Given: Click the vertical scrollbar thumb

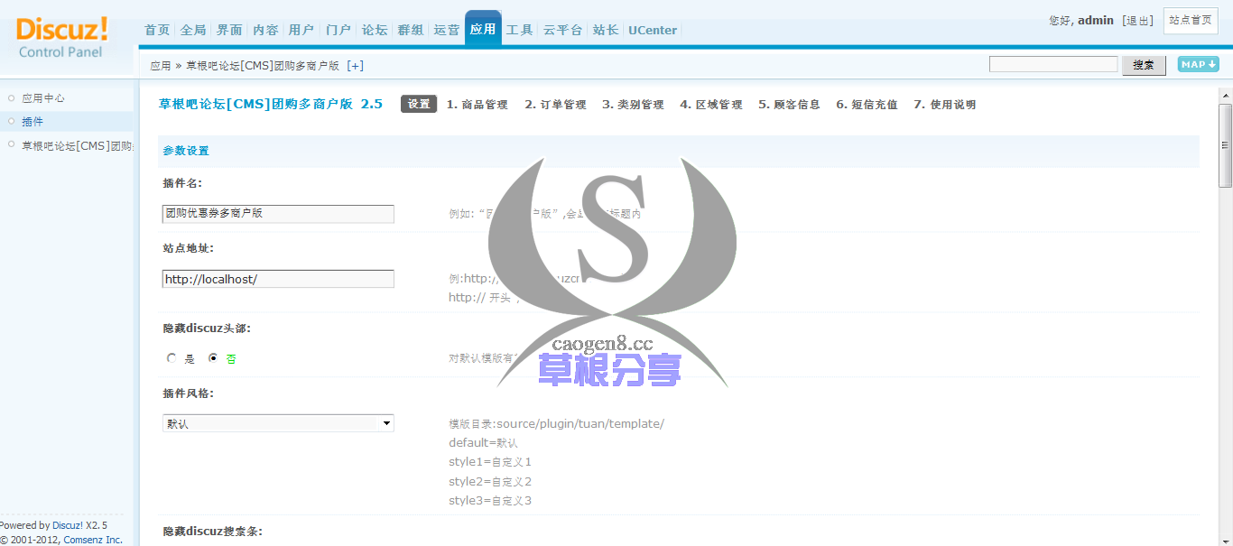Looking at the screenshot, I should point(1225,144).
